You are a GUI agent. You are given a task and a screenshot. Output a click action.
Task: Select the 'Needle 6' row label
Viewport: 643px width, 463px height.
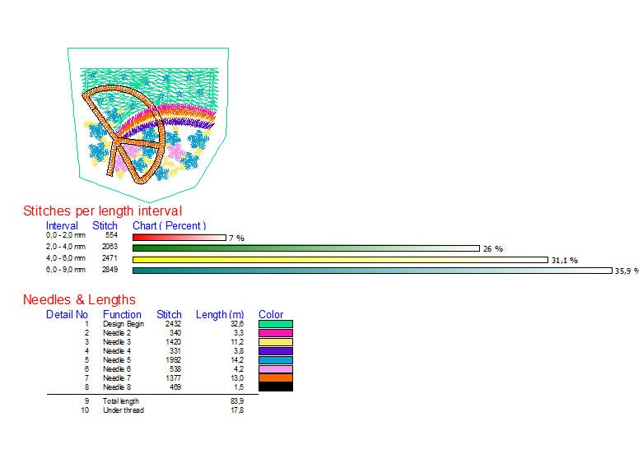(x=117, y=369)
